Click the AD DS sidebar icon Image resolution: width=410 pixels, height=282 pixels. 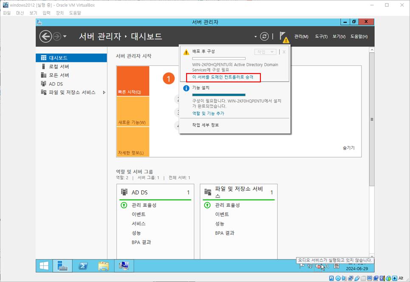click(44, 84)
